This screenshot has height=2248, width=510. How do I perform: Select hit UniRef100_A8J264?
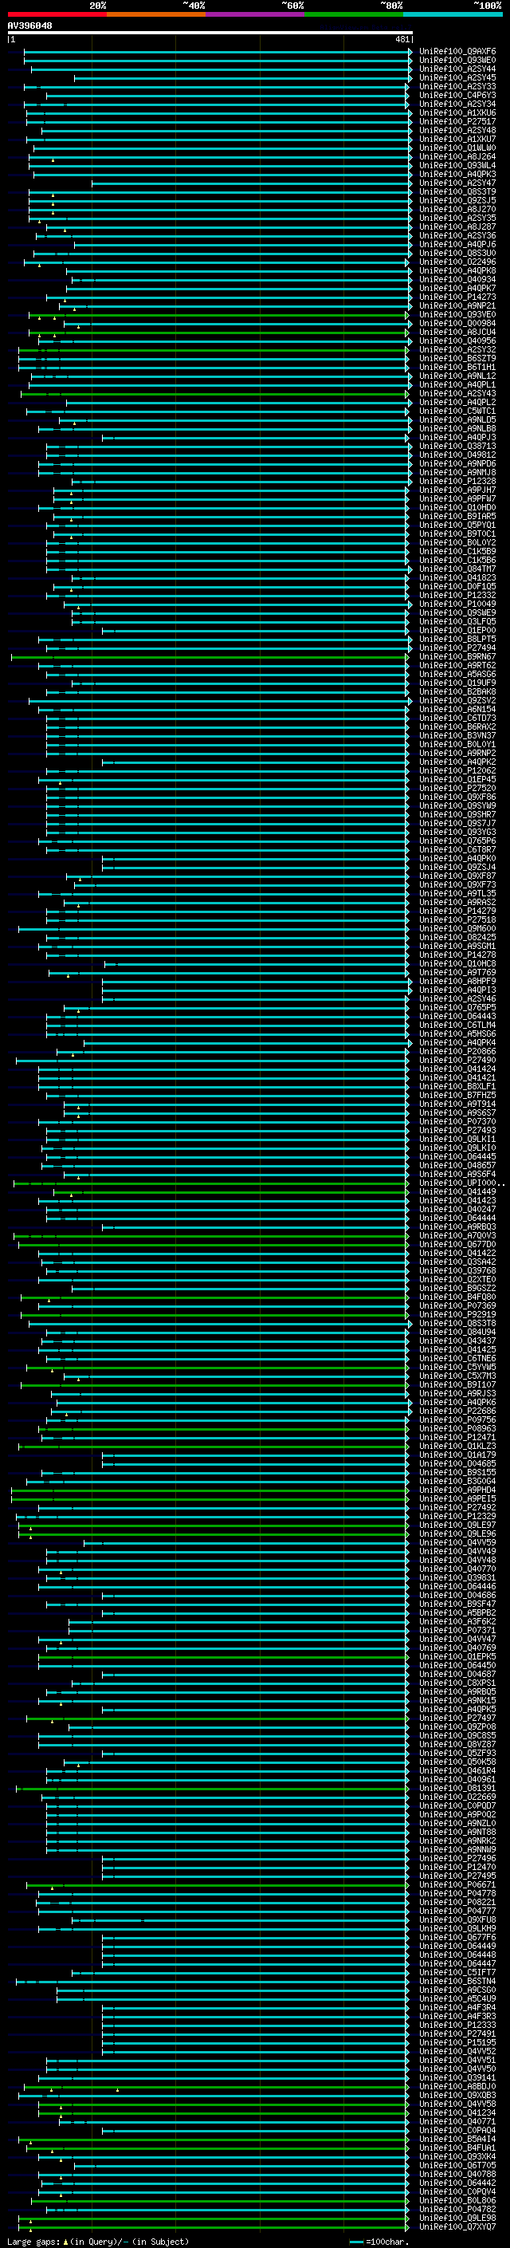click(x=457, y=157)
